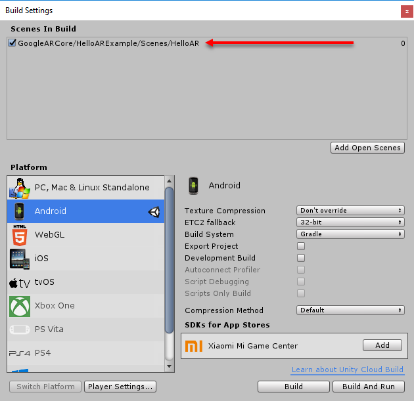The width and height of the screenshot is (414, 401).
Task: Click the scene index 0 value
Action: coord(403,43)
